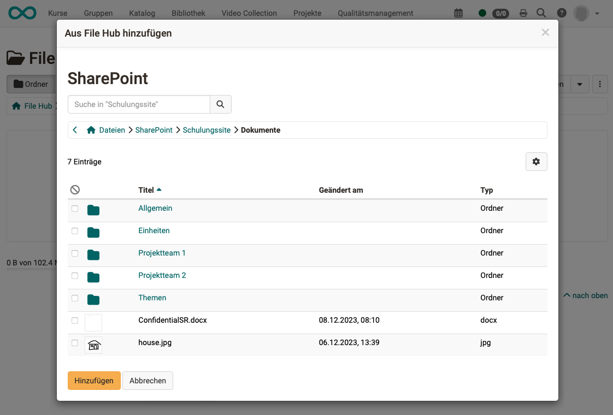Open the Kurse menu item
The image size is (613, 415).
click(x=57, y=13)
